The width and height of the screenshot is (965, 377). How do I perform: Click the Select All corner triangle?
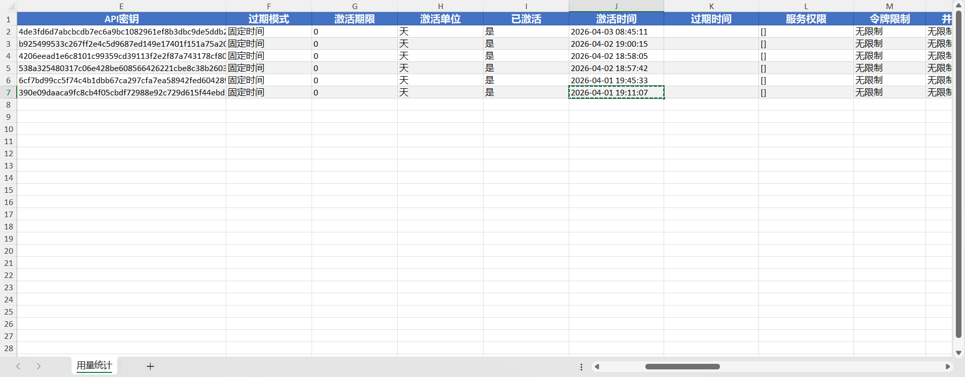tap(9, 7)
